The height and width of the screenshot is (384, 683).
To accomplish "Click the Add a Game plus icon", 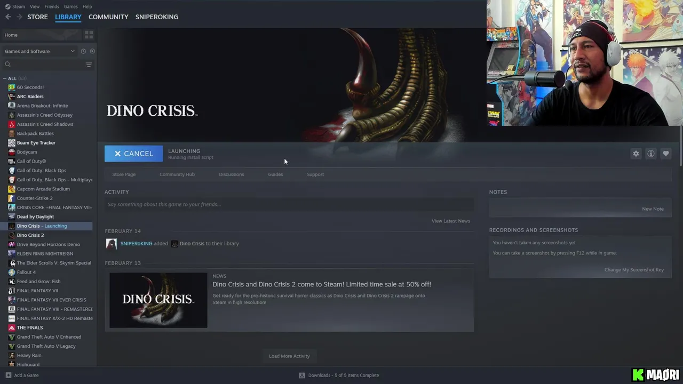I will click(x=8, y=375).
